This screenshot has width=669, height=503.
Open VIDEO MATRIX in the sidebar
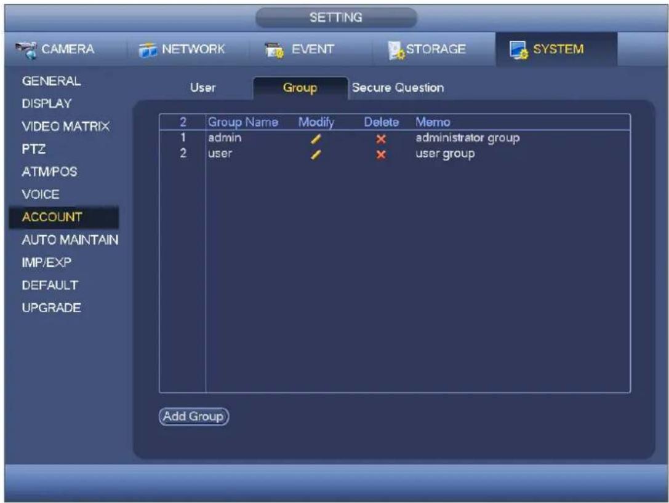[x=66, y=126]
